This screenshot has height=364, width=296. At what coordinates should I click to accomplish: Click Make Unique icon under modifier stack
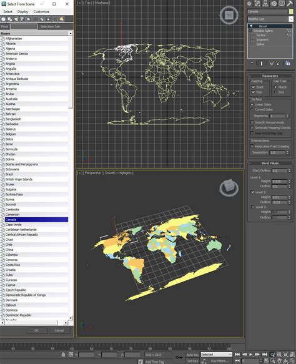click(x=271, y=64)
